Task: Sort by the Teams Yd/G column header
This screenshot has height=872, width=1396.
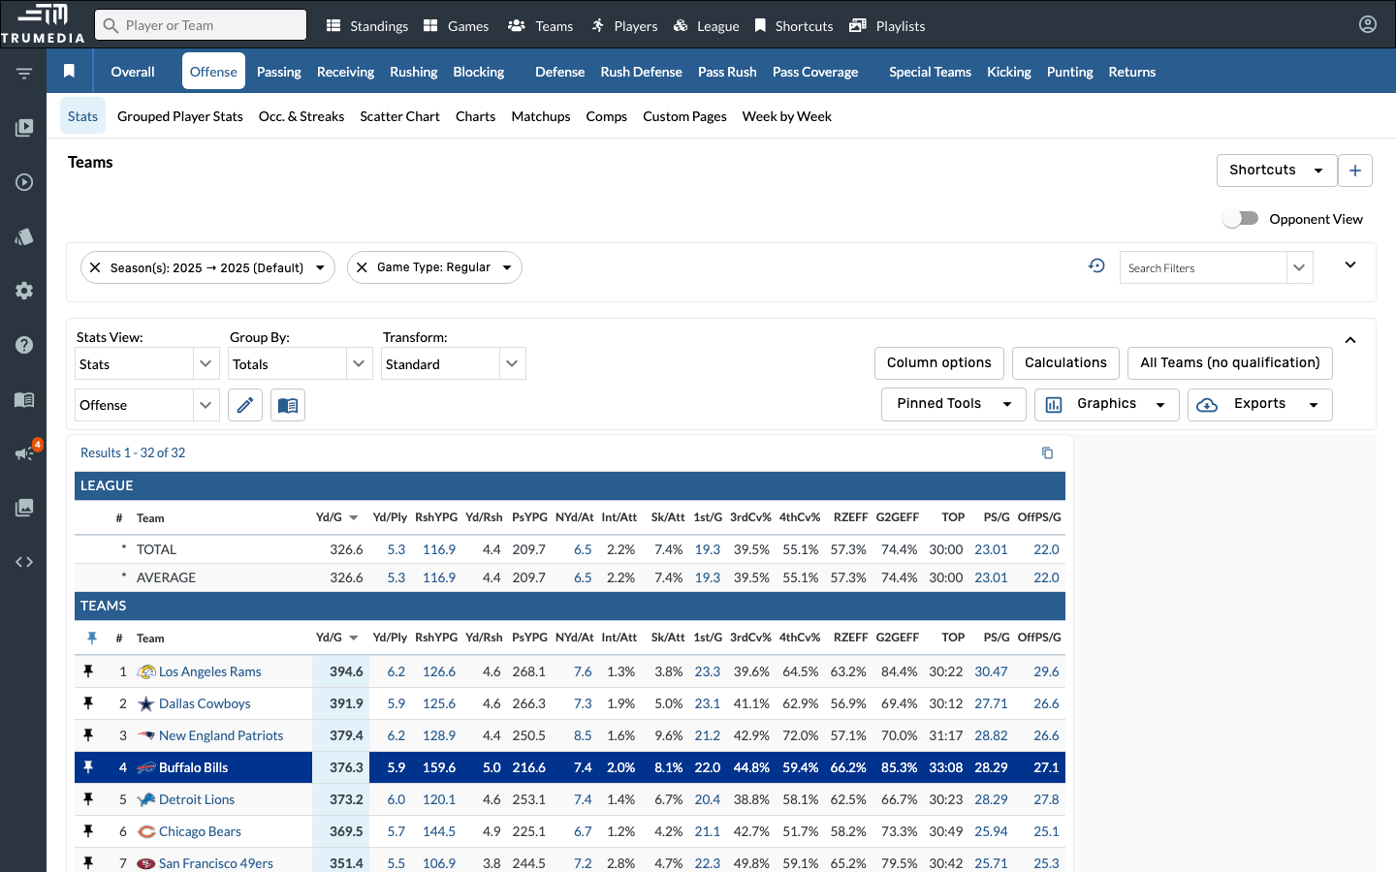Action: pos(336,638)
